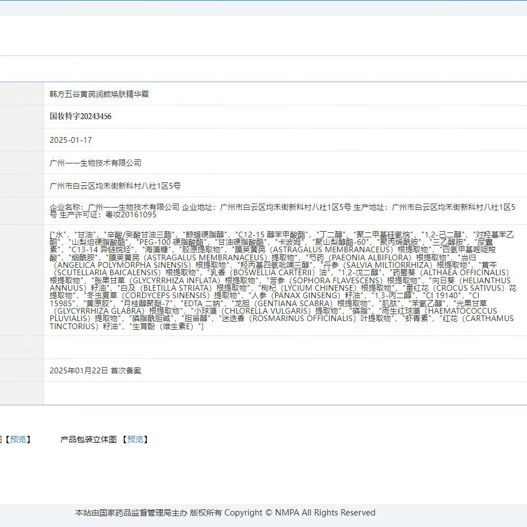Open the 产品包装立体图 预览 link

point(135,439)
